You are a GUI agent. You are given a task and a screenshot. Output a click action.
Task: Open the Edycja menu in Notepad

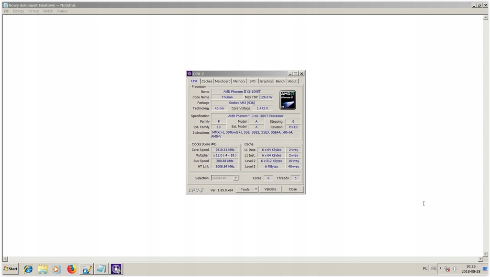pyautogui.click(x=18, y=11)
